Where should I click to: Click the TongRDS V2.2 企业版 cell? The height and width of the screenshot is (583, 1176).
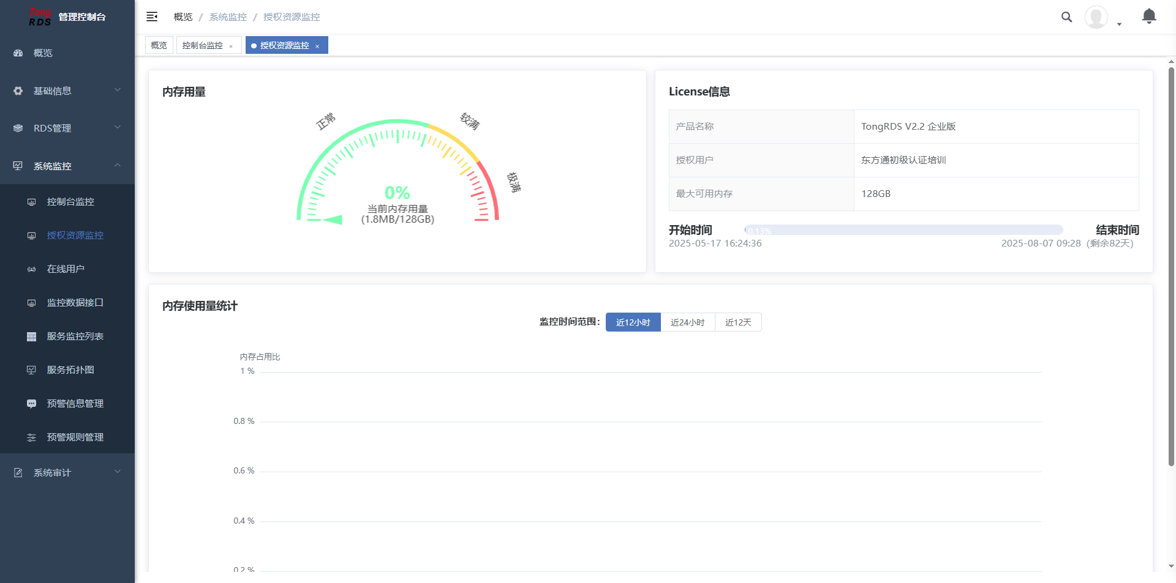tap(997, 127)
